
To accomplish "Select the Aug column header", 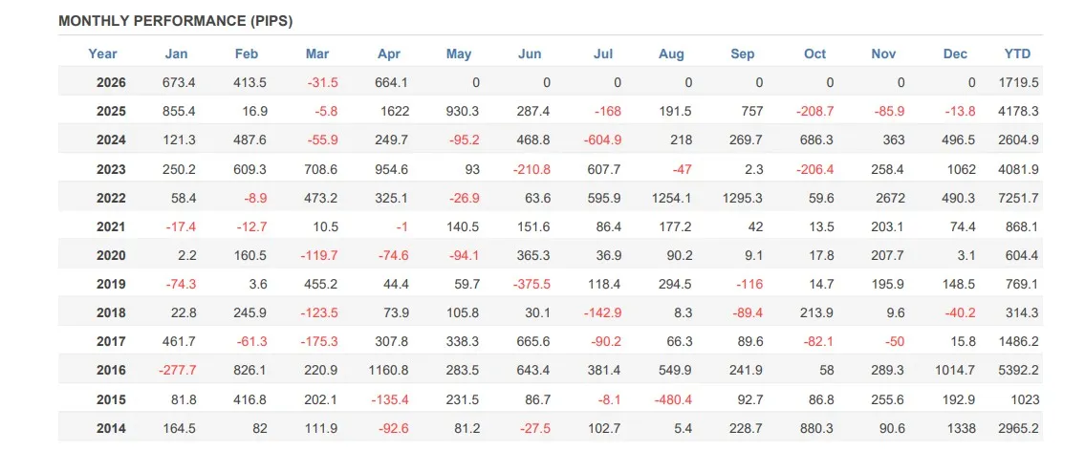I will point(671,54).
